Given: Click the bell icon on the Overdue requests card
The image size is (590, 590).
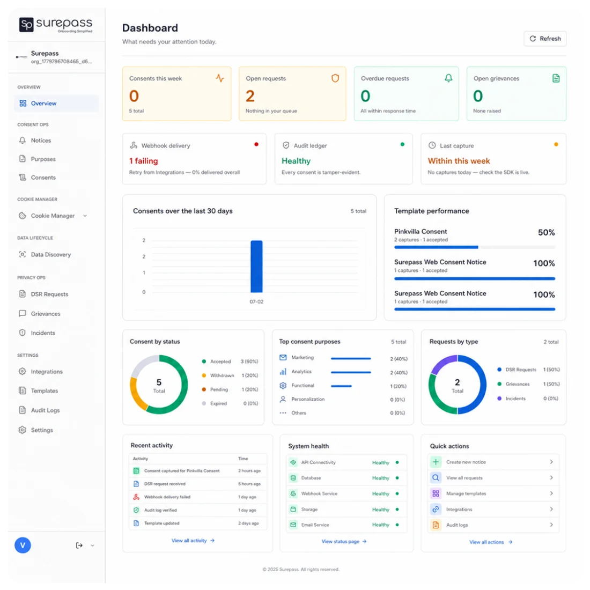Looking at the screenshot, I should [x=448, y=78].
